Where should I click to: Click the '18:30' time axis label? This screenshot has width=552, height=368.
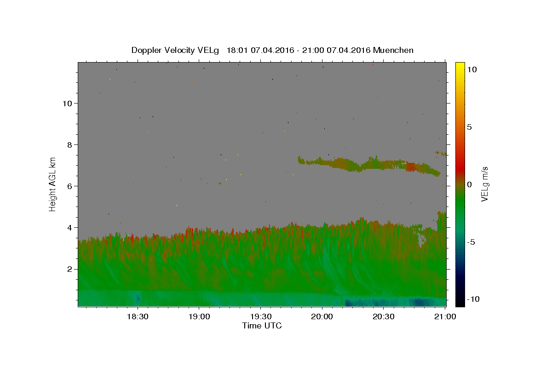pyautogui.click(x=137, y=317)
